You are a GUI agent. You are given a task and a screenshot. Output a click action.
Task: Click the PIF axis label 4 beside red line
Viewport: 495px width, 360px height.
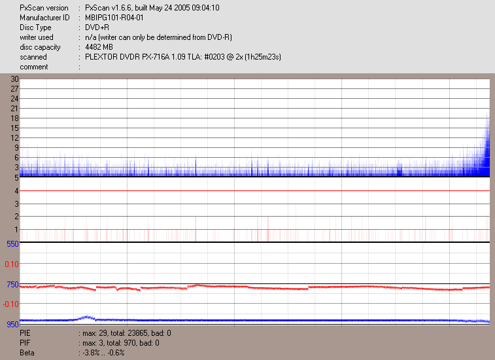pos(17,191)
